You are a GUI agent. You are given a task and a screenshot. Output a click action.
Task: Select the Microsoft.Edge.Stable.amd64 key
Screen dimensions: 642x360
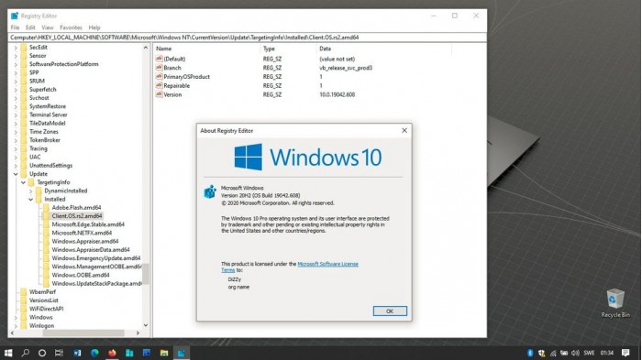click(88, 224)
